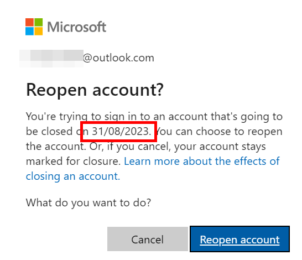Screen dimensions: 302x260
Task: Open 'Learn more about the effects of' link
Action: tap(202, 161)
